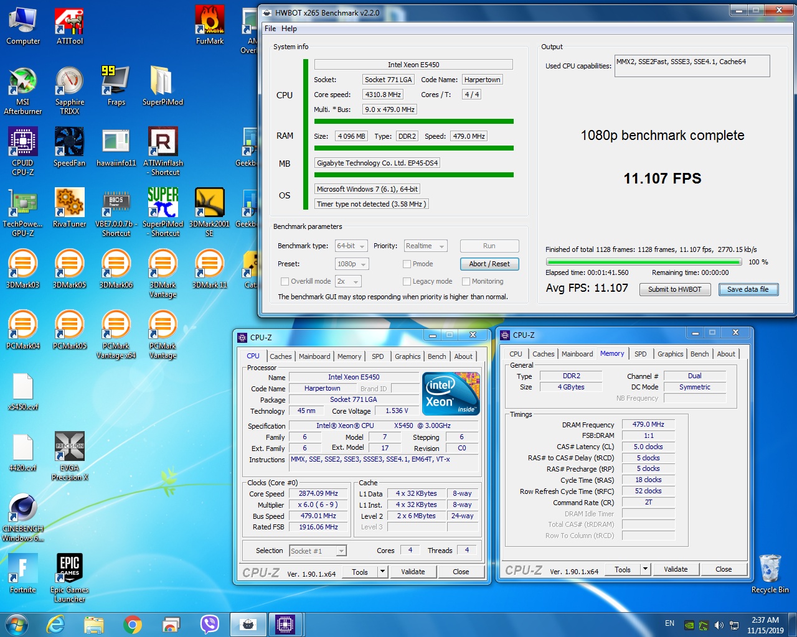Click Submit to HWBOT button
Viewport: 797px width, 637px height.
(675, 289)
